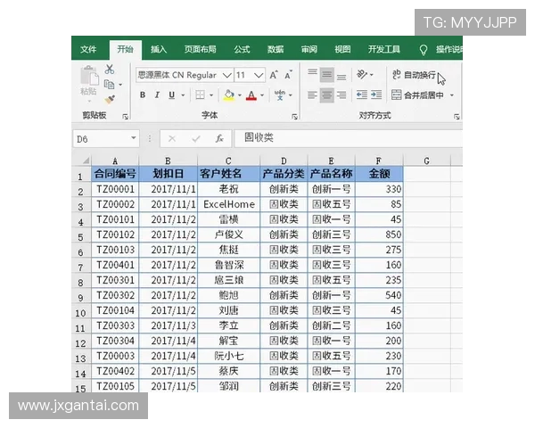Image resolution: width=535 pixels, height=428 pixels.
Task: Click the Cut scissors icon
Action: (110, 70)
